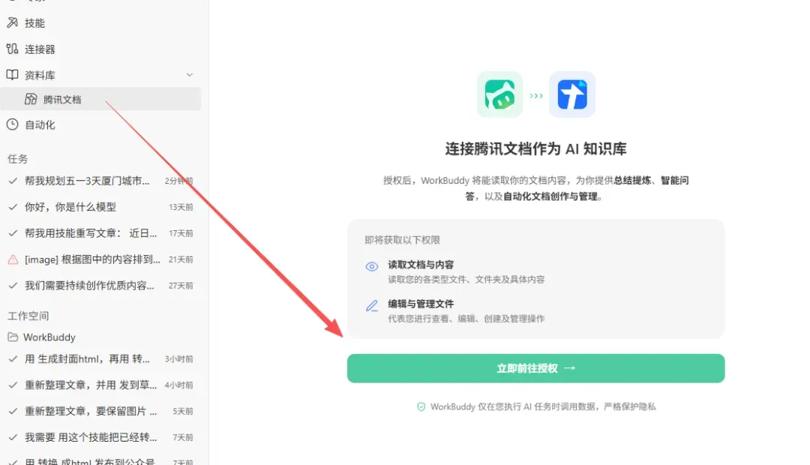Click the 腾讯文档 sidebar item icon

(x=31, y=99)
